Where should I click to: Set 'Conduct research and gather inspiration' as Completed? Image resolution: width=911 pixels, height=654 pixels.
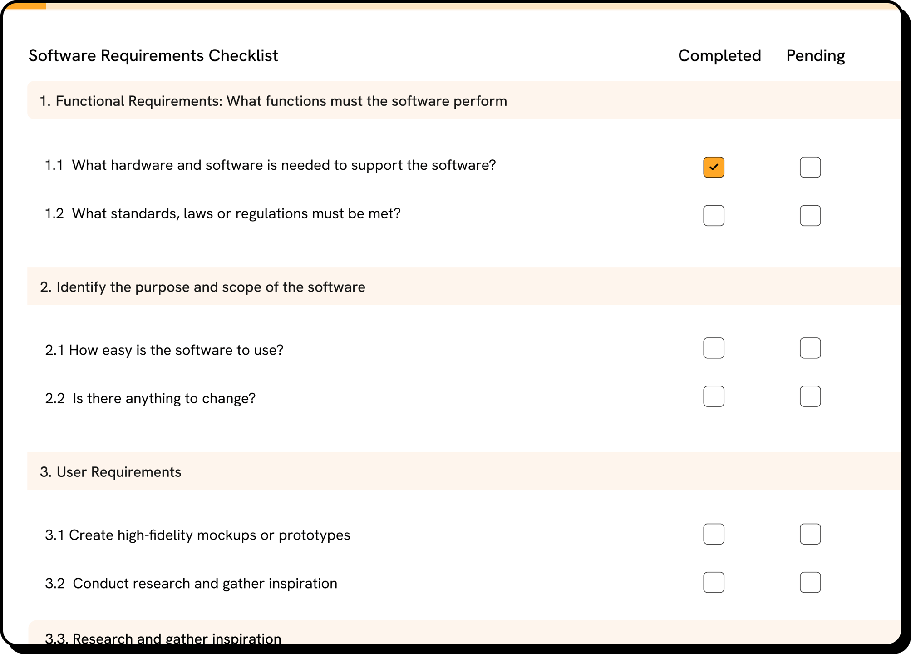click(x=713, y=582)
